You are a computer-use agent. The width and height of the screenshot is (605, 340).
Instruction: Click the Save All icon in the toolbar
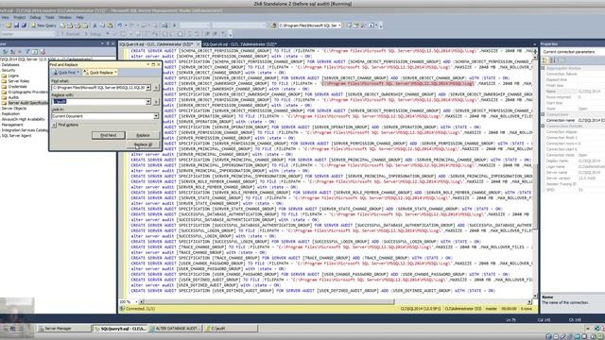(24, 25)
